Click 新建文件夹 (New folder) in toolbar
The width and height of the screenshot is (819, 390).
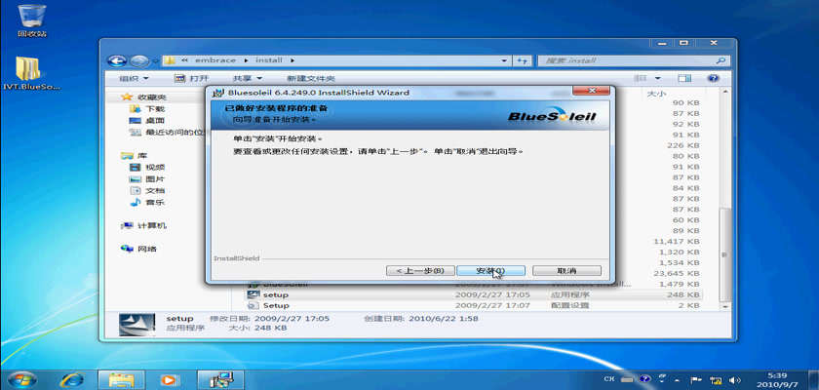(x=310, y=78)
